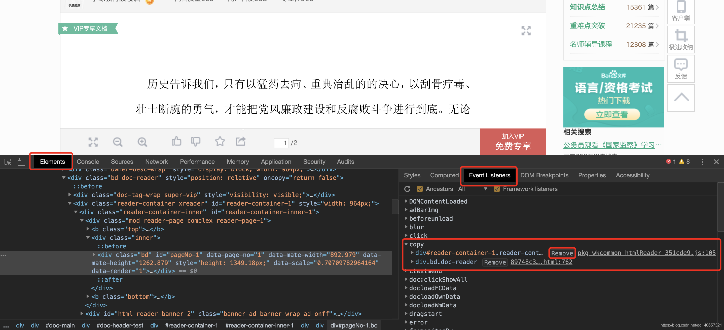Viewport: 724px width, 330px height.
Task: Open pkg_wkcommon_htmlReader source link
Action: 646,253
